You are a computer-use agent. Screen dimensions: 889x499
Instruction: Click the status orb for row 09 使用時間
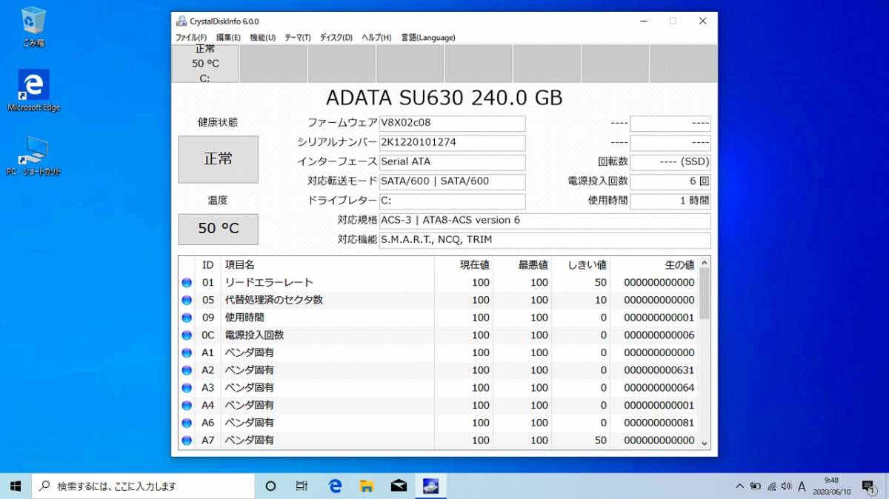click(187, 318)
